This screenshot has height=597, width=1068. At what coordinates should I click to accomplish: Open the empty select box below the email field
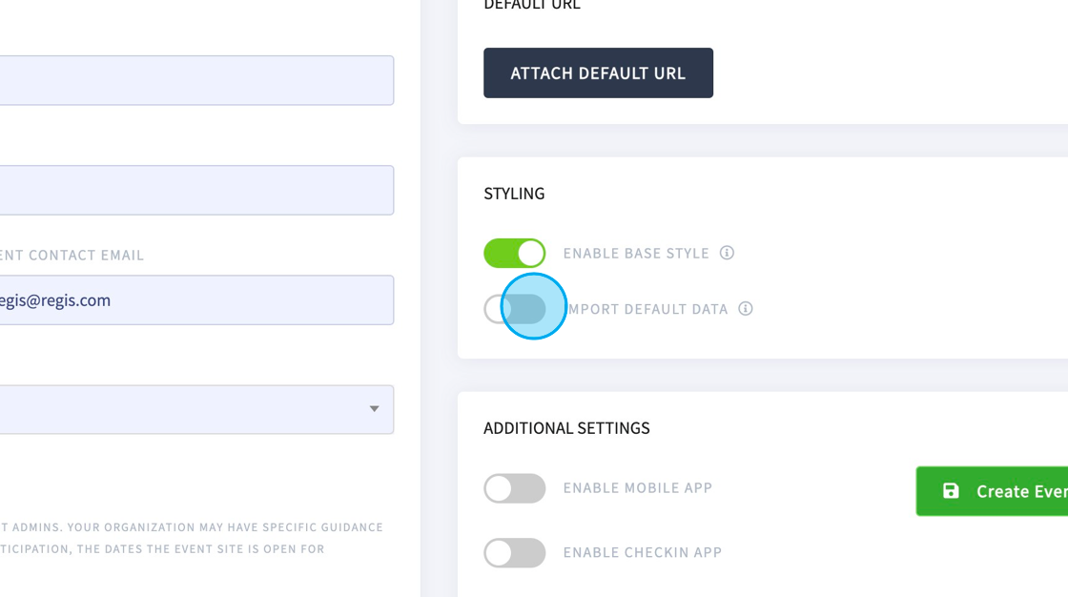coord(196,409)
